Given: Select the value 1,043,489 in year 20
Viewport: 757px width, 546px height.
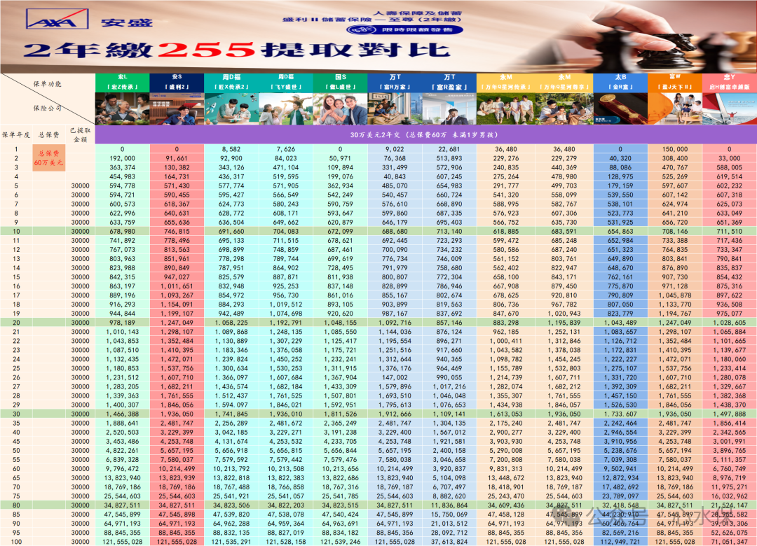Looking at the screenshot, I should click(x=620, y=323).
